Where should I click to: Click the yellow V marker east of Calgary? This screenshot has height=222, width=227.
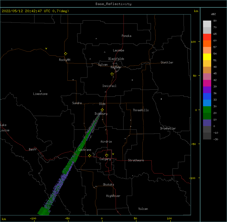click(x=113, y=154)
